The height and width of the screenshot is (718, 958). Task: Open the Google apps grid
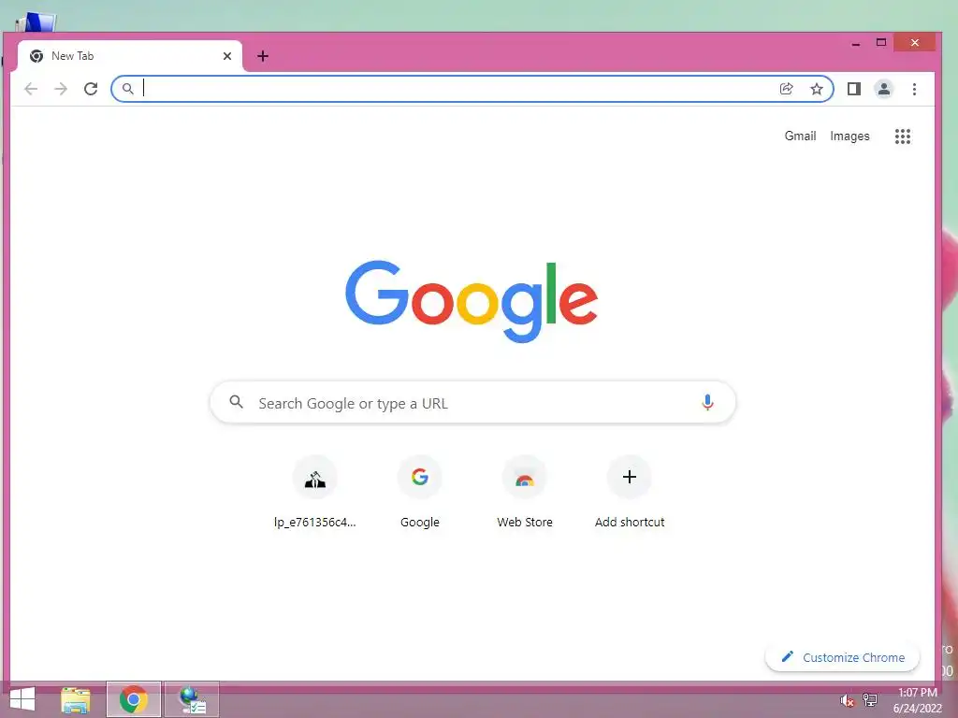point(903,136)
